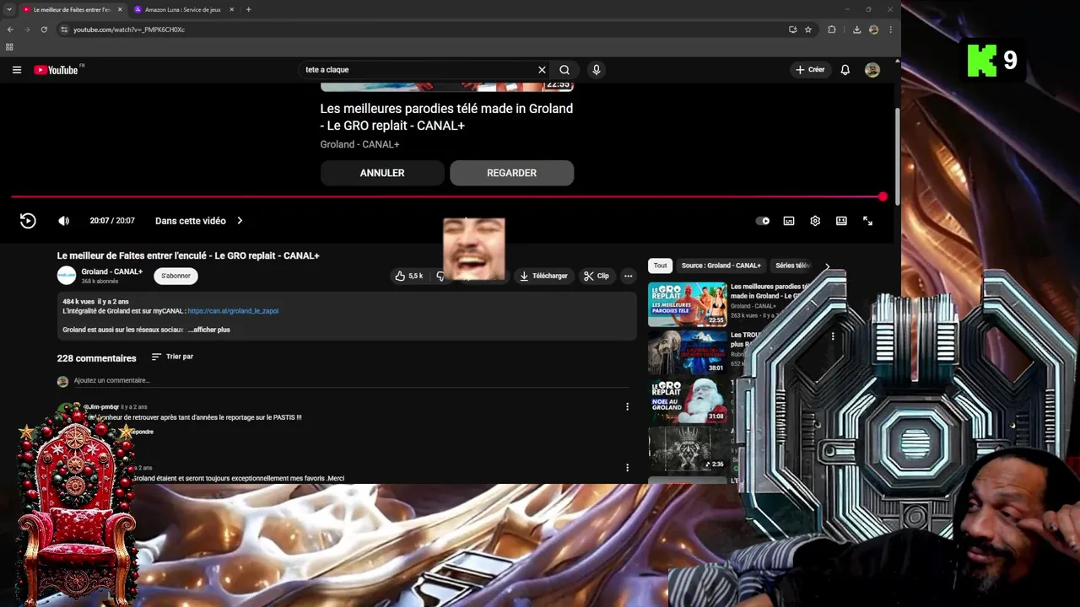The height and width of the screenshot is (607, 1080).
Task: Open the 38:01 suggested video thumbnail
Action: click(x=687, y=352)
